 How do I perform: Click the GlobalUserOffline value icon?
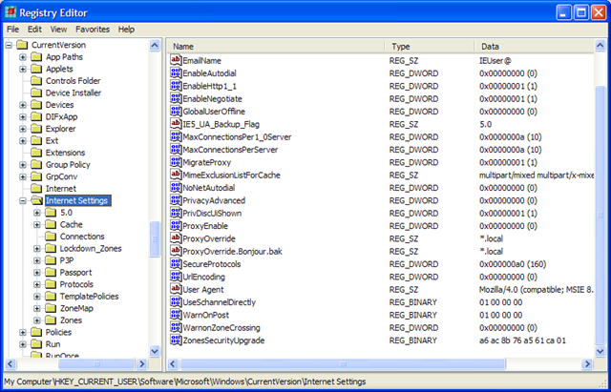pyautogui.click(x=176, y=112)
